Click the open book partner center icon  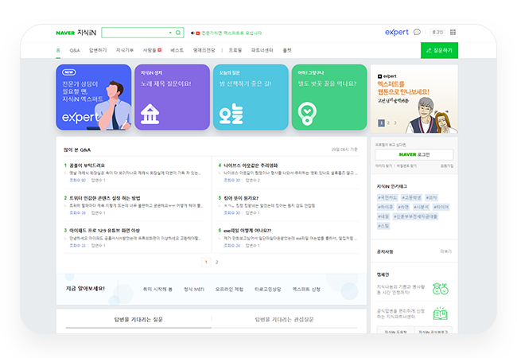(440, 313)
